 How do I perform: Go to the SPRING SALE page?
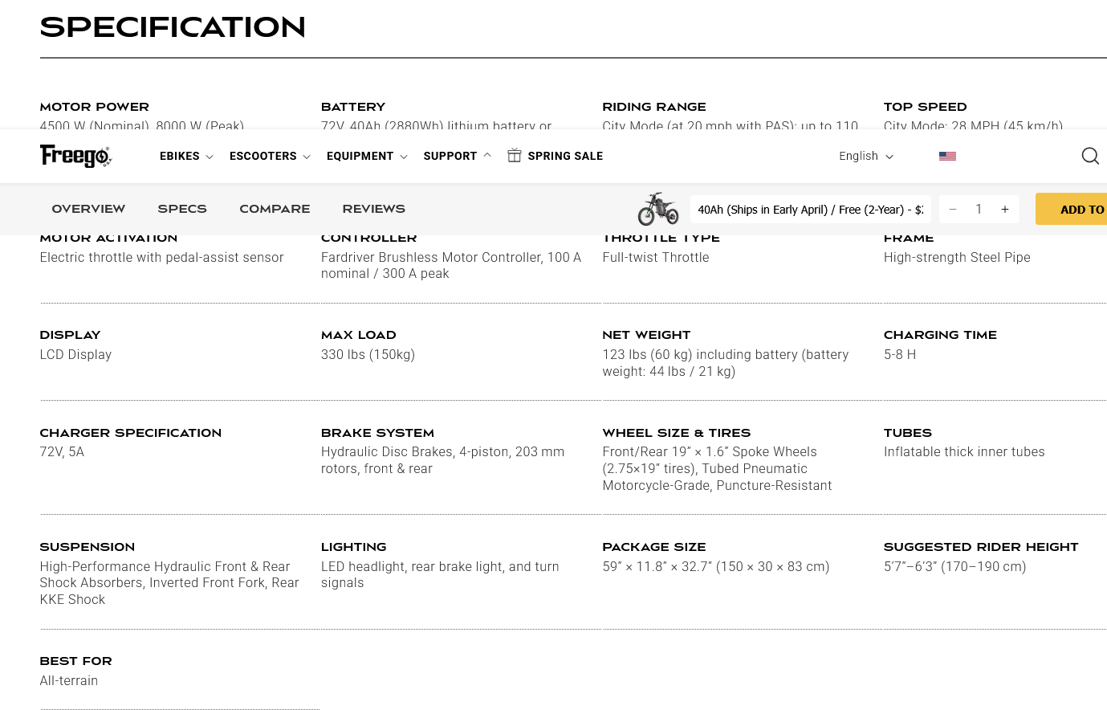click(x=565, y=156)
